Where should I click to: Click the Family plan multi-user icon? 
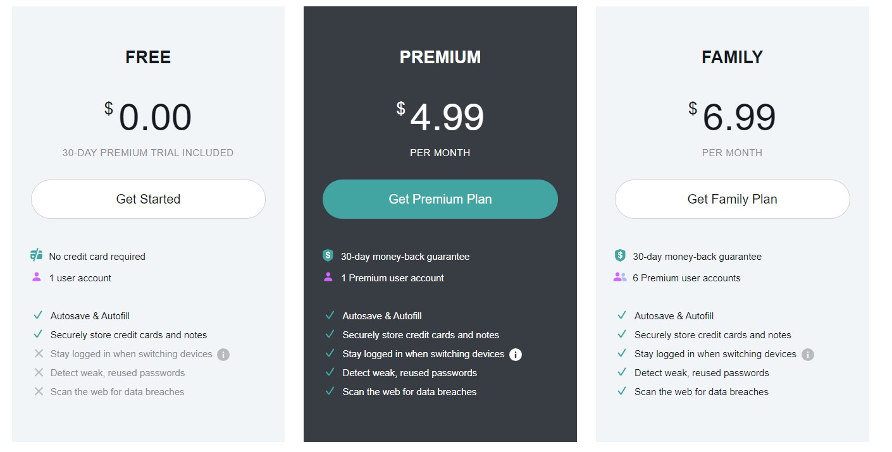tap(620, 278)
